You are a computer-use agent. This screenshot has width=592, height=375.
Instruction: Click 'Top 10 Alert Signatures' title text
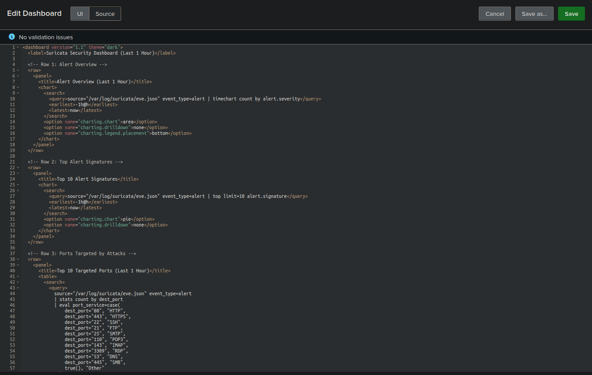(87, 179)
